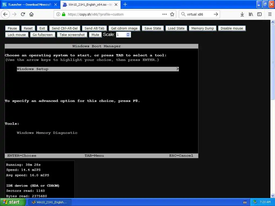Image resolution: width=275 pixels, height=206 pixels.
Task: Take screenshot of the emulator
Action: [x=72, y=35]
